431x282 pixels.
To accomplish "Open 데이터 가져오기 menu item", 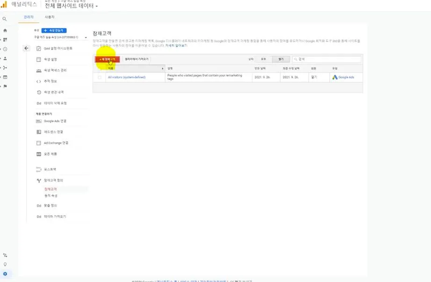I will (55, 217).
